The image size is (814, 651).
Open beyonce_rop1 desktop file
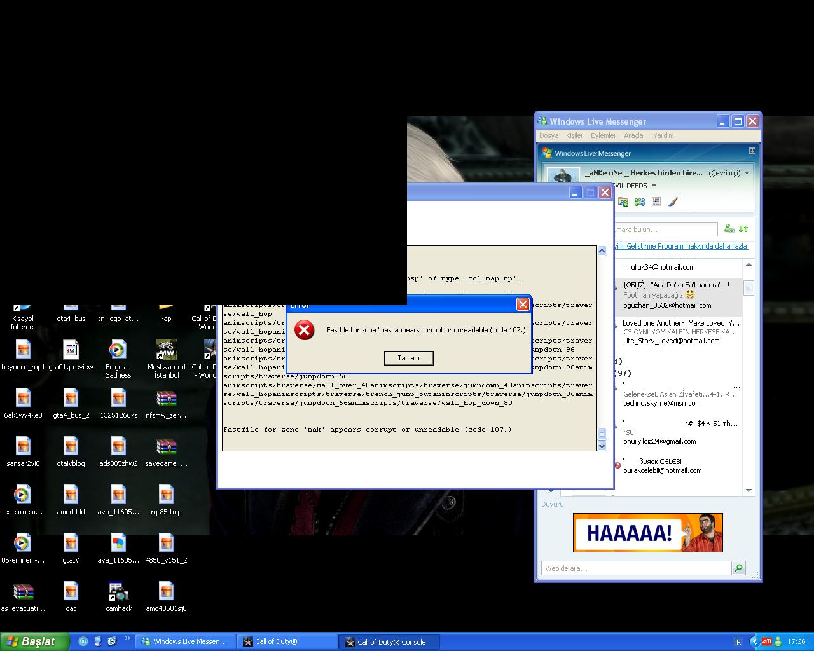pyautogui.click(x=23, y=355)
